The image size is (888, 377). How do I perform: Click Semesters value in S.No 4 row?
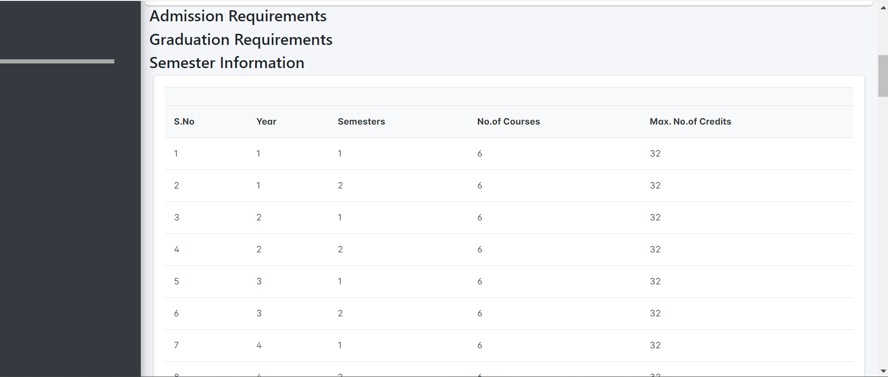340,249
